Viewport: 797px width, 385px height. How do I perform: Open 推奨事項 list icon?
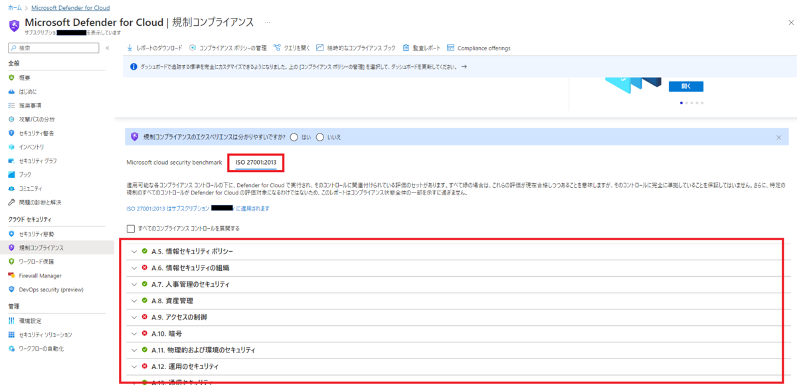[x=11, y=106]
